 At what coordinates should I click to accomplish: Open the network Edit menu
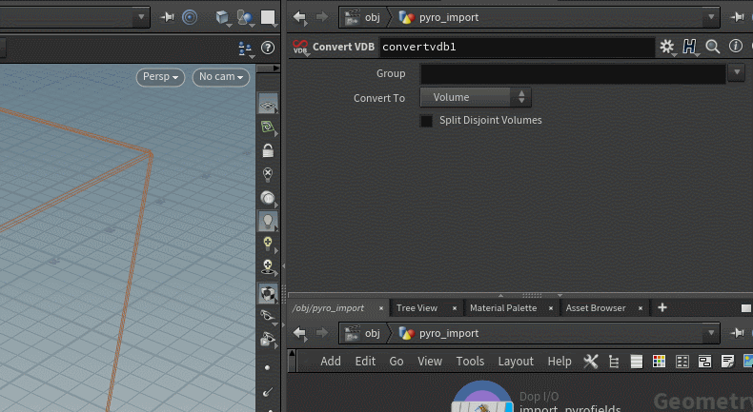click(365, 362)
